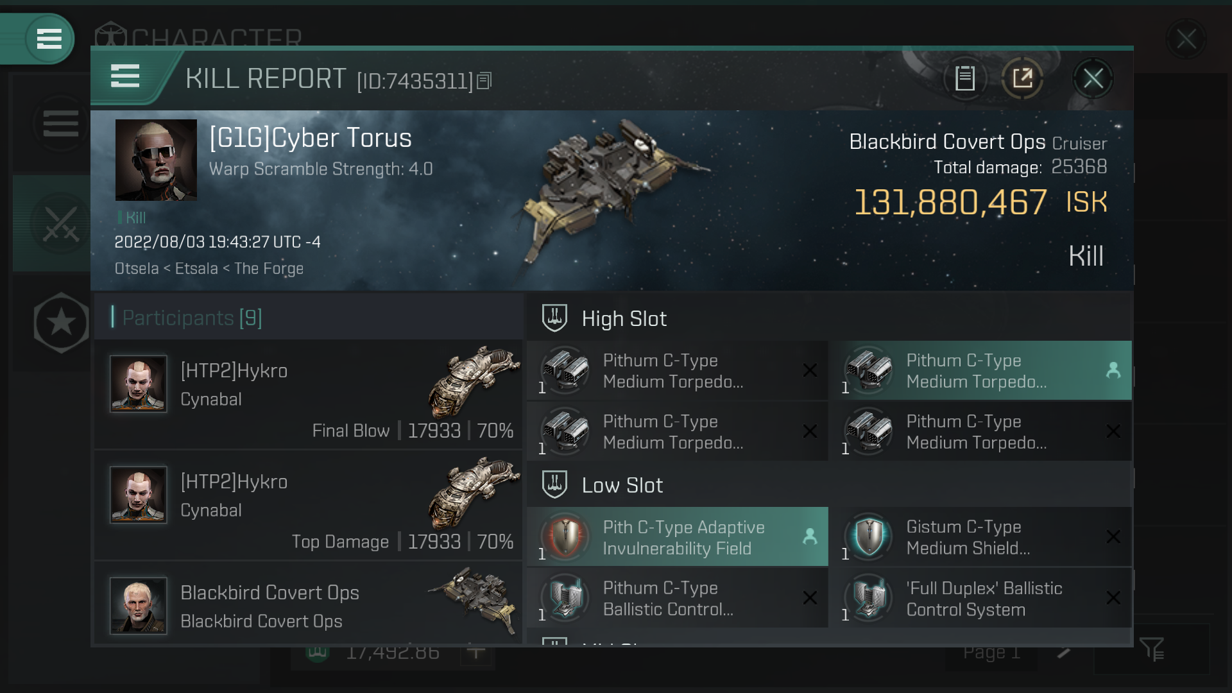Select the hamburger menu icon top-left
1232x693 pixels.
click(48, 39)
